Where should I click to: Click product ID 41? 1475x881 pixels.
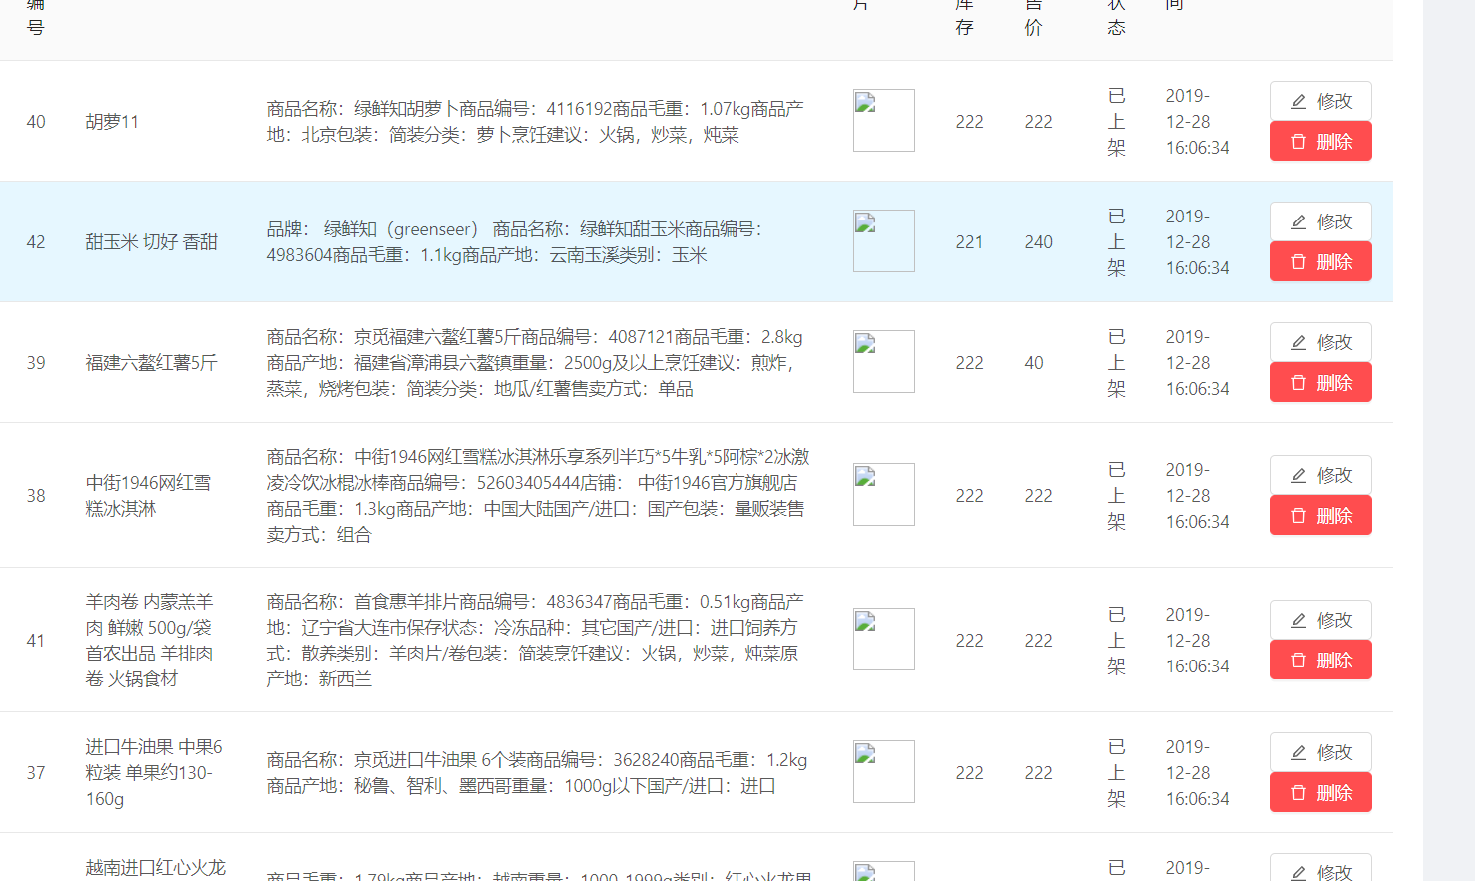click(36, 641)
